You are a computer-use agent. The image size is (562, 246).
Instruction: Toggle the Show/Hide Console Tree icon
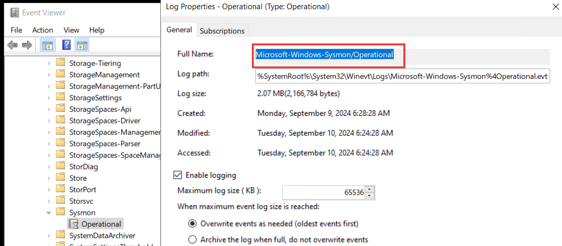(x=47, y=45)
